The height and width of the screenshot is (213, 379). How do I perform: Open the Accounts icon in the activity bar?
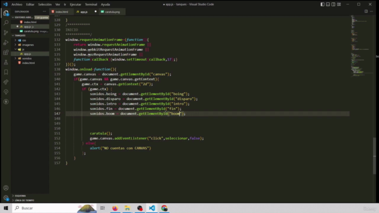point(6,188)
